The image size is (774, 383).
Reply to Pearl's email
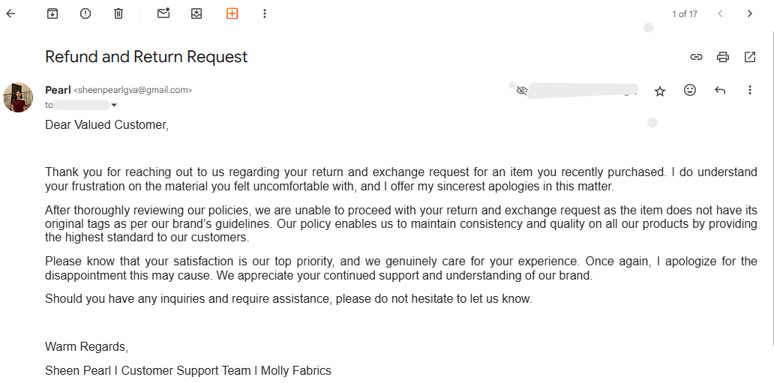720,90
